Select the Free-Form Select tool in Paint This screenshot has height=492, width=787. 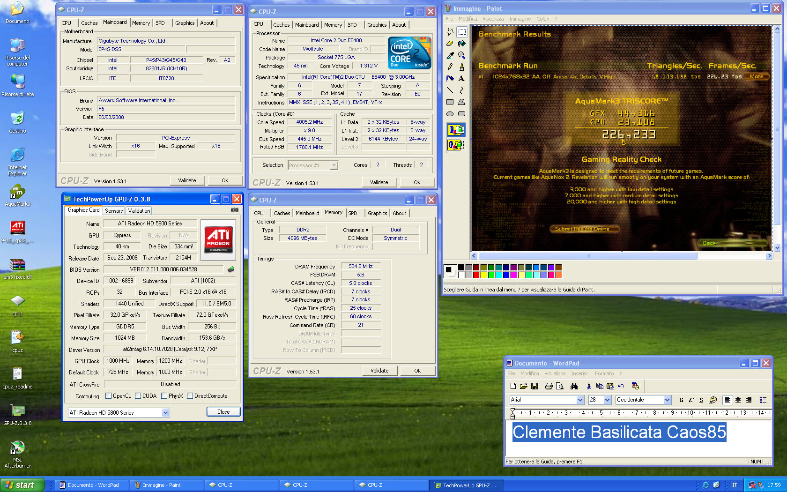(450, 32)
